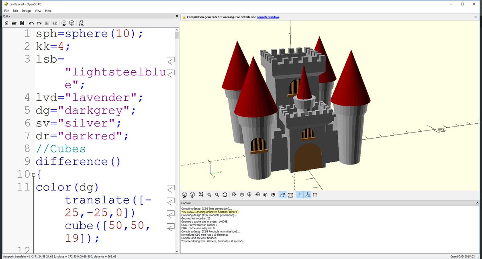This screenshot has height=259, width=482.
Task: Switch to the left view
Action: 257,195
